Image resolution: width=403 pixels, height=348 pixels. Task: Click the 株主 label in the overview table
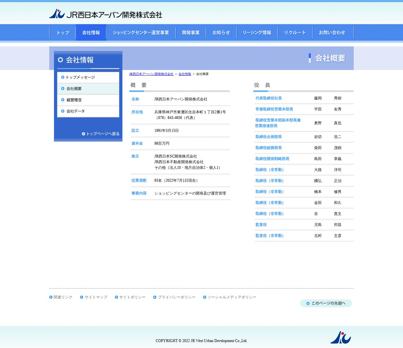click(135, 156)
